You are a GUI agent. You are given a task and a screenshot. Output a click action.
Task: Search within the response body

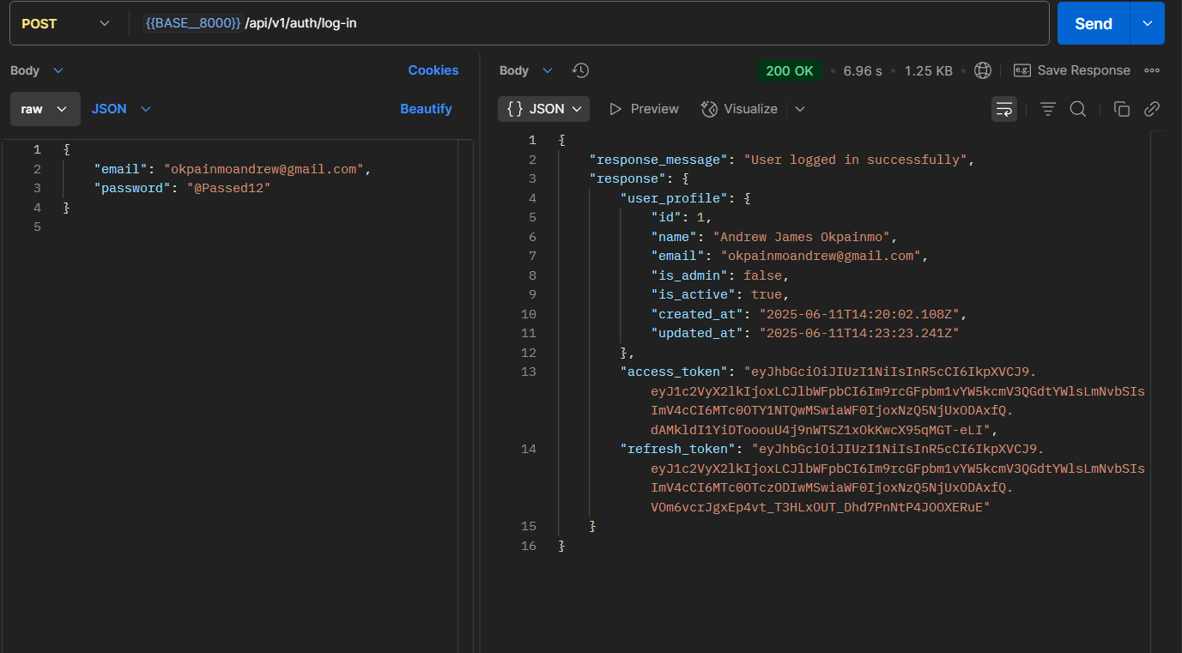(x=1078, y=109)
